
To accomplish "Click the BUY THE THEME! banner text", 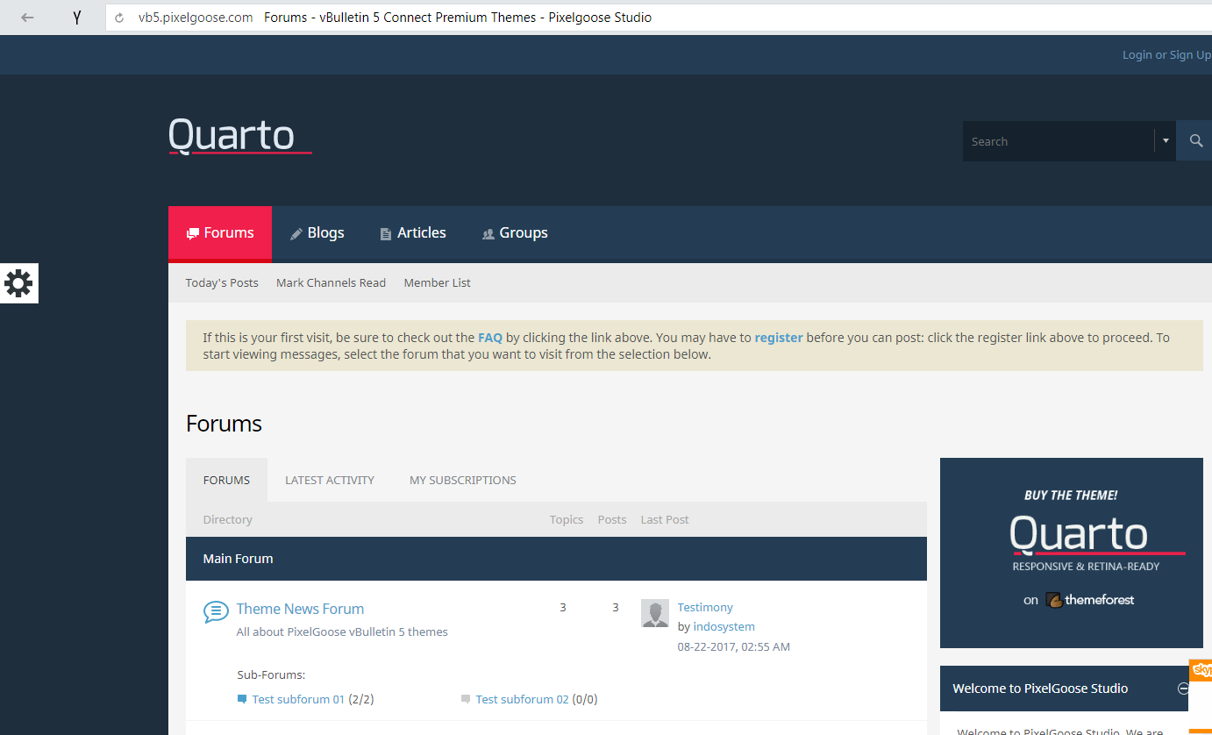I will (1071, 496).
